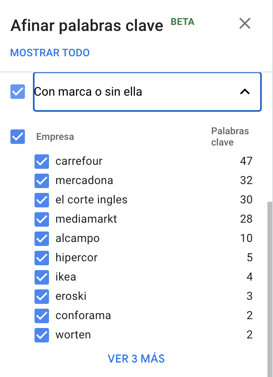The width and height of the screenshot is (273, 377).
Task: Uncheck the hipercor filter
Action: pos(42,258)
